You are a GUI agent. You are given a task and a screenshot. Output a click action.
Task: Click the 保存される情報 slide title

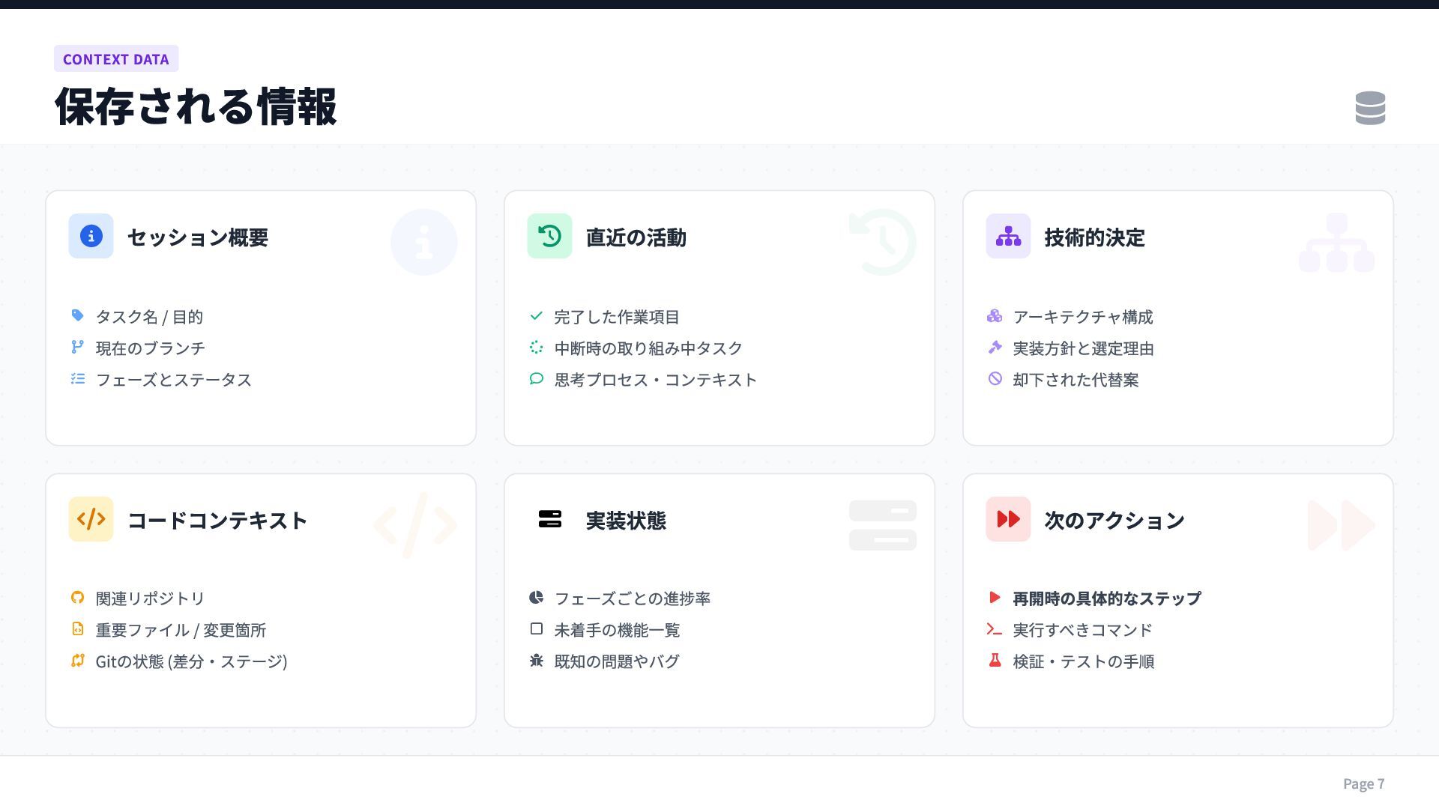[x=196, y=106]
